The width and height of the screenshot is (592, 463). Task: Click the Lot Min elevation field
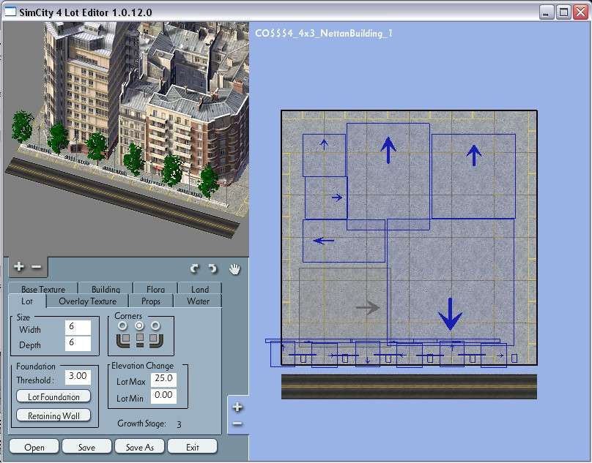163,396
